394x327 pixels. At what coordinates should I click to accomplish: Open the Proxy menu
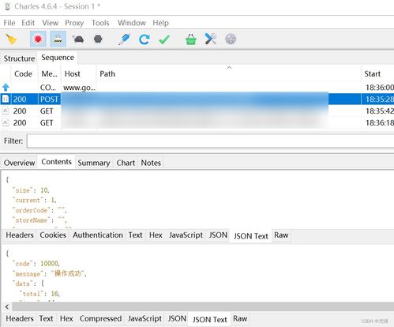coord(74,23)
